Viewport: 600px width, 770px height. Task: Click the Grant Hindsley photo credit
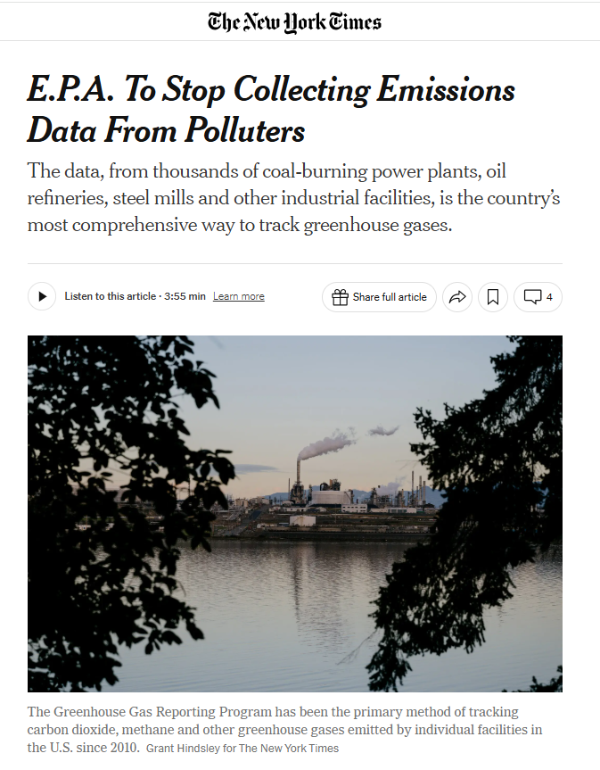pyautogui.click(x=242, y=749)
